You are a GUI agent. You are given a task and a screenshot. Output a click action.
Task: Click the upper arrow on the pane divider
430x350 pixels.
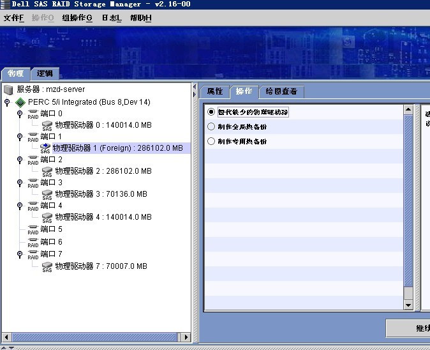[195, 87]
